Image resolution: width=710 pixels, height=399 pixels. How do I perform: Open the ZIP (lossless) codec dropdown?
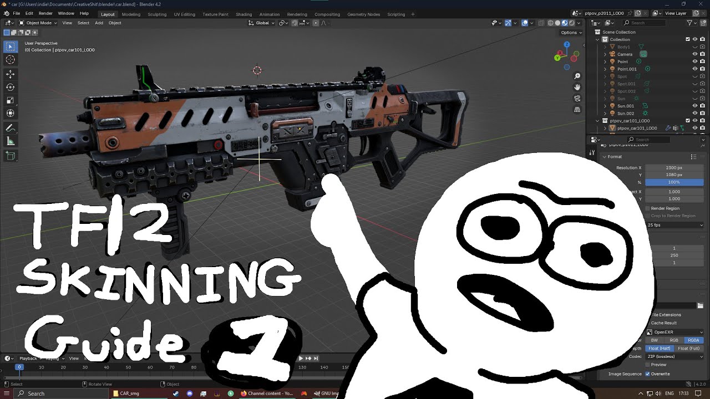pos(674,356)
